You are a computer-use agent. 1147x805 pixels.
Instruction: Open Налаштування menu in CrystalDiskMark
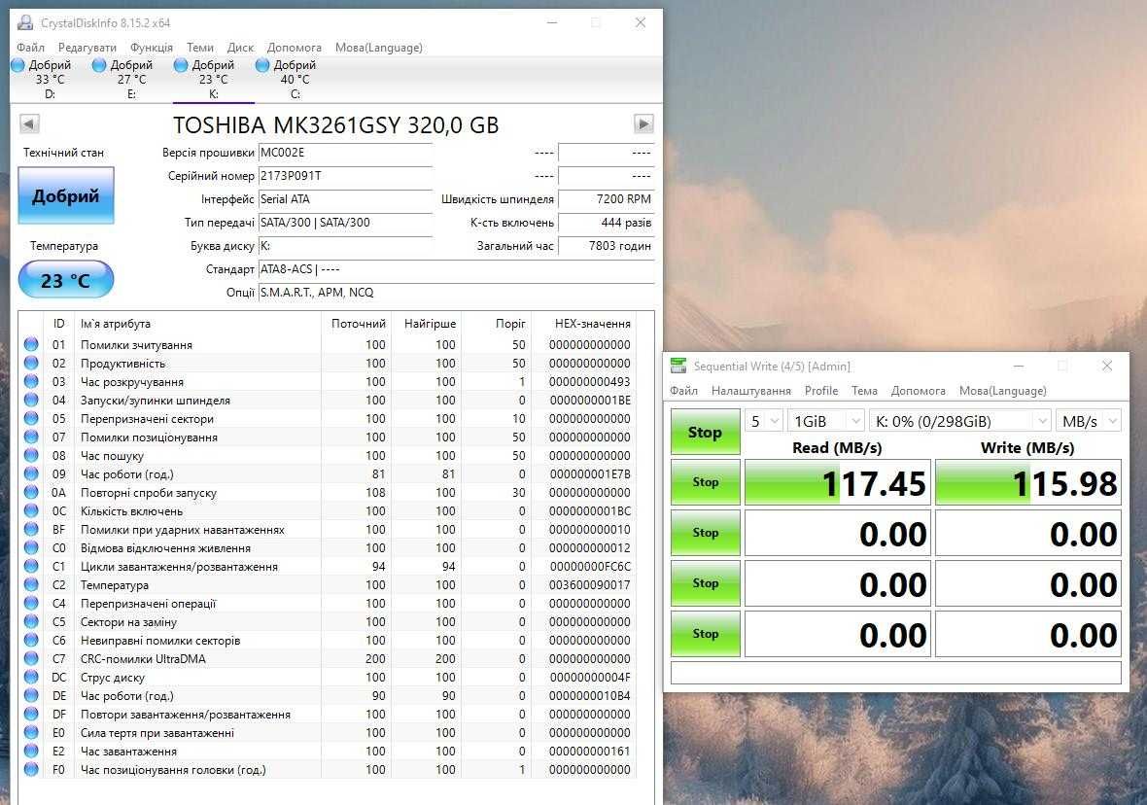(751, 391)
